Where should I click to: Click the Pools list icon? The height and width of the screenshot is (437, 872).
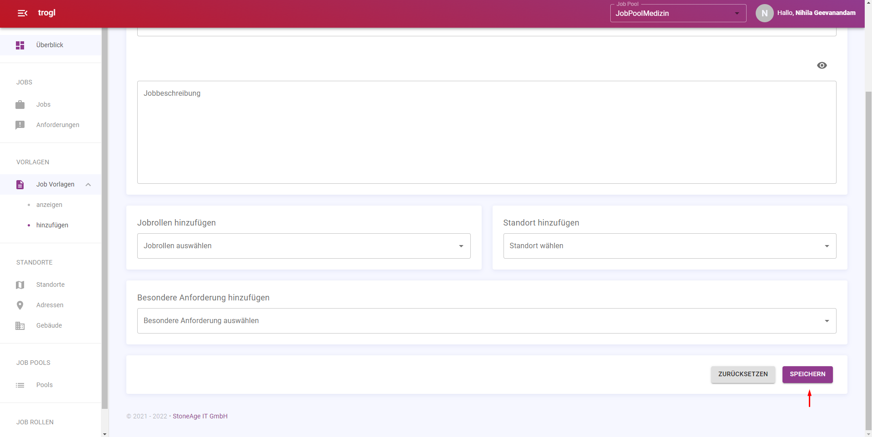20,385
